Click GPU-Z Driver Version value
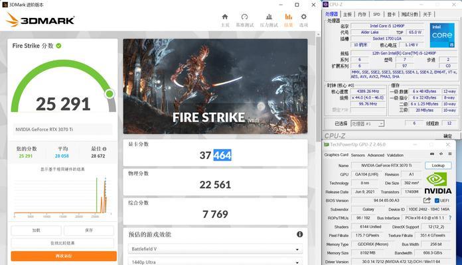This screenshot has width=462, height=265. click(401, 262)
